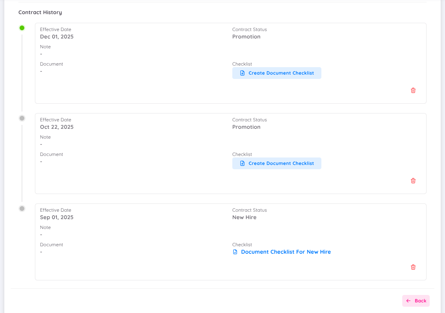Screen dimensions: 445x313
Task: Click the Effective Date value Oct 22, 2025
Action: pos(57,127)
